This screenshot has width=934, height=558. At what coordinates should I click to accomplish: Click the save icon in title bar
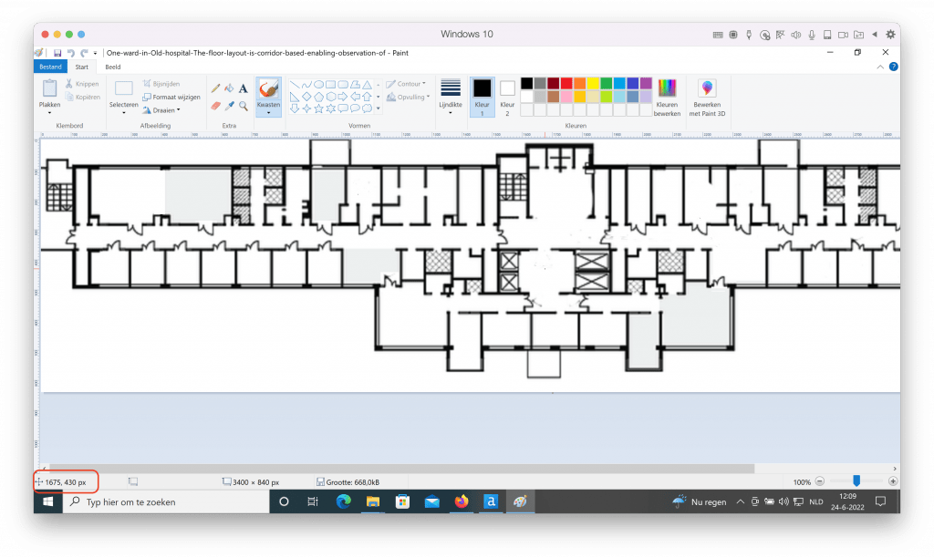point(57,54)
